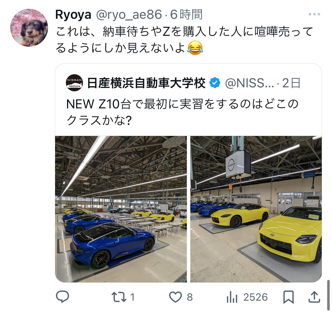Share tweet with upload arrow icon
This screenshot has height=314, width=332.
pos(314,297)
